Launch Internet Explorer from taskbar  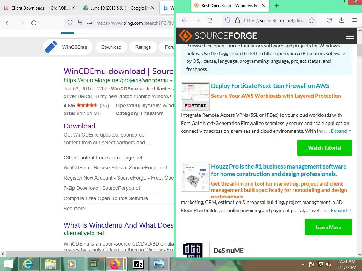click(x=28, y=264)
